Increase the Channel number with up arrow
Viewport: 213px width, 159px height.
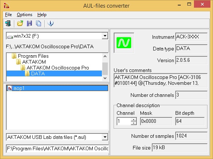tap(134, 120)
